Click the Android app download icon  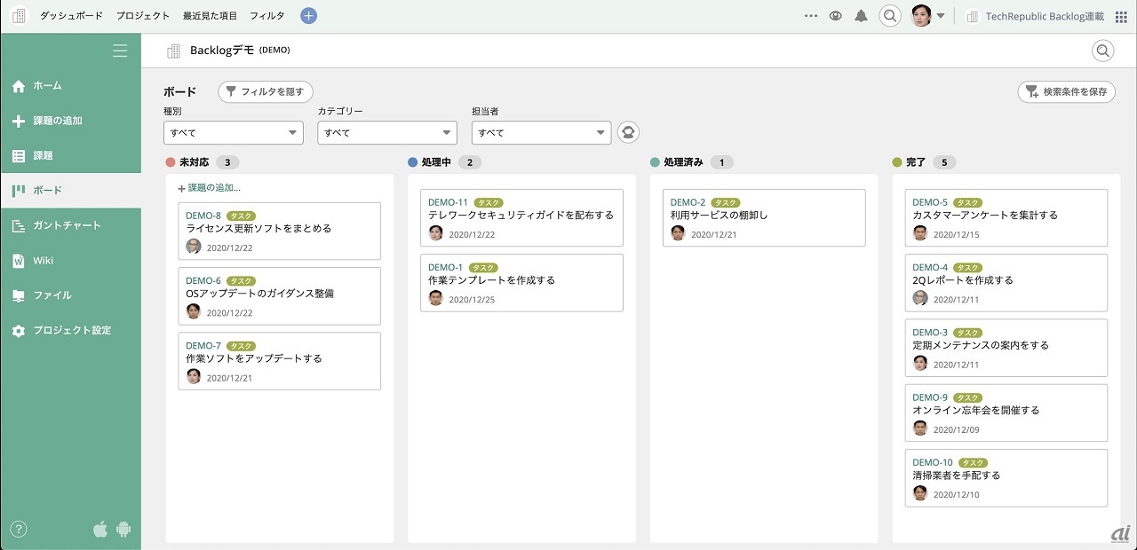[x=123, y=530]
